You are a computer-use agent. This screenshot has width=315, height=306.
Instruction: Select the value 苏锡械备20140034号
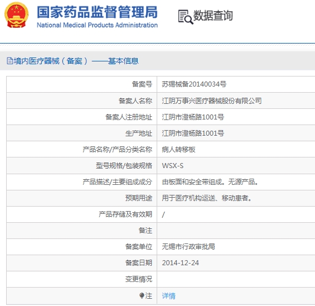coord(194,84)
